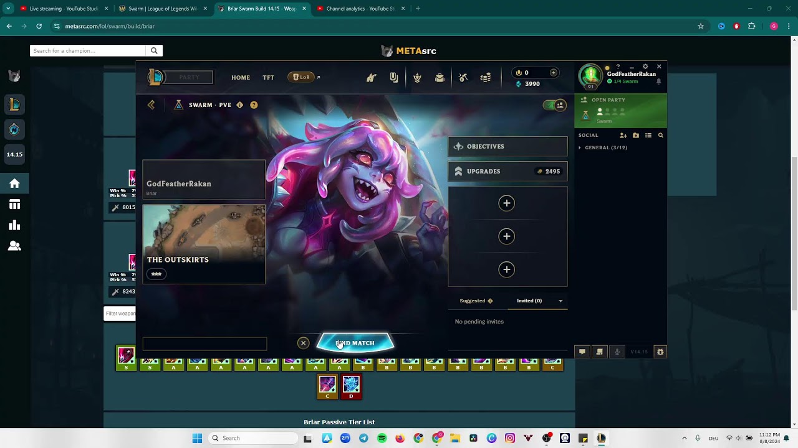Open the Collection icon in the LoL client

(x=394, y=78)
